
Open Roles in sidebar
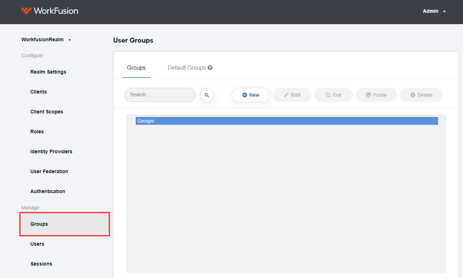pyautogui.click(x=37, y=132)
